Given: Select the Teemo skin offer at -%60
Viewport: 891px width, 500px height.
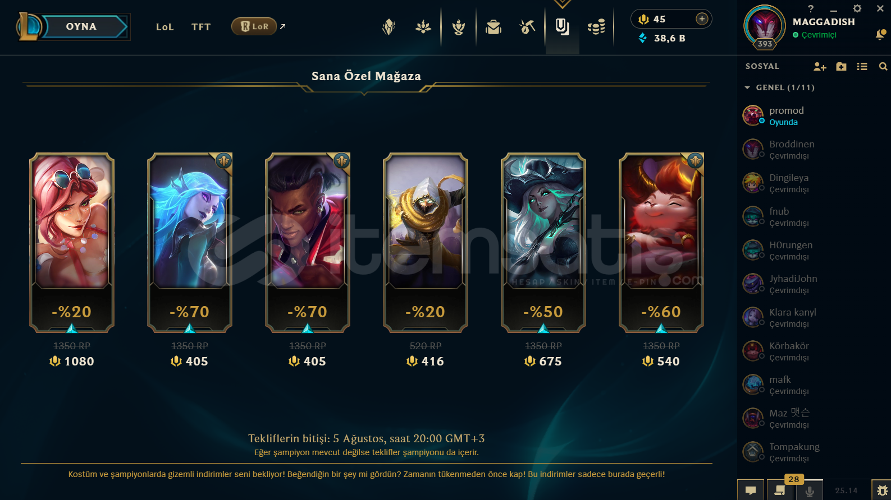Looking at the screenshot, I should [661, 243].
